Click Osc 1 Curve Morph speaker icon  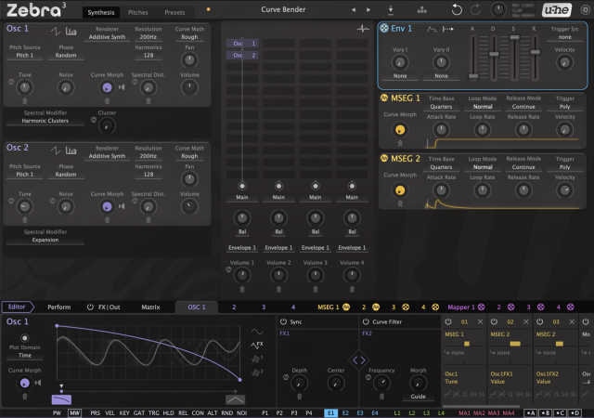(x=122, y=87)
